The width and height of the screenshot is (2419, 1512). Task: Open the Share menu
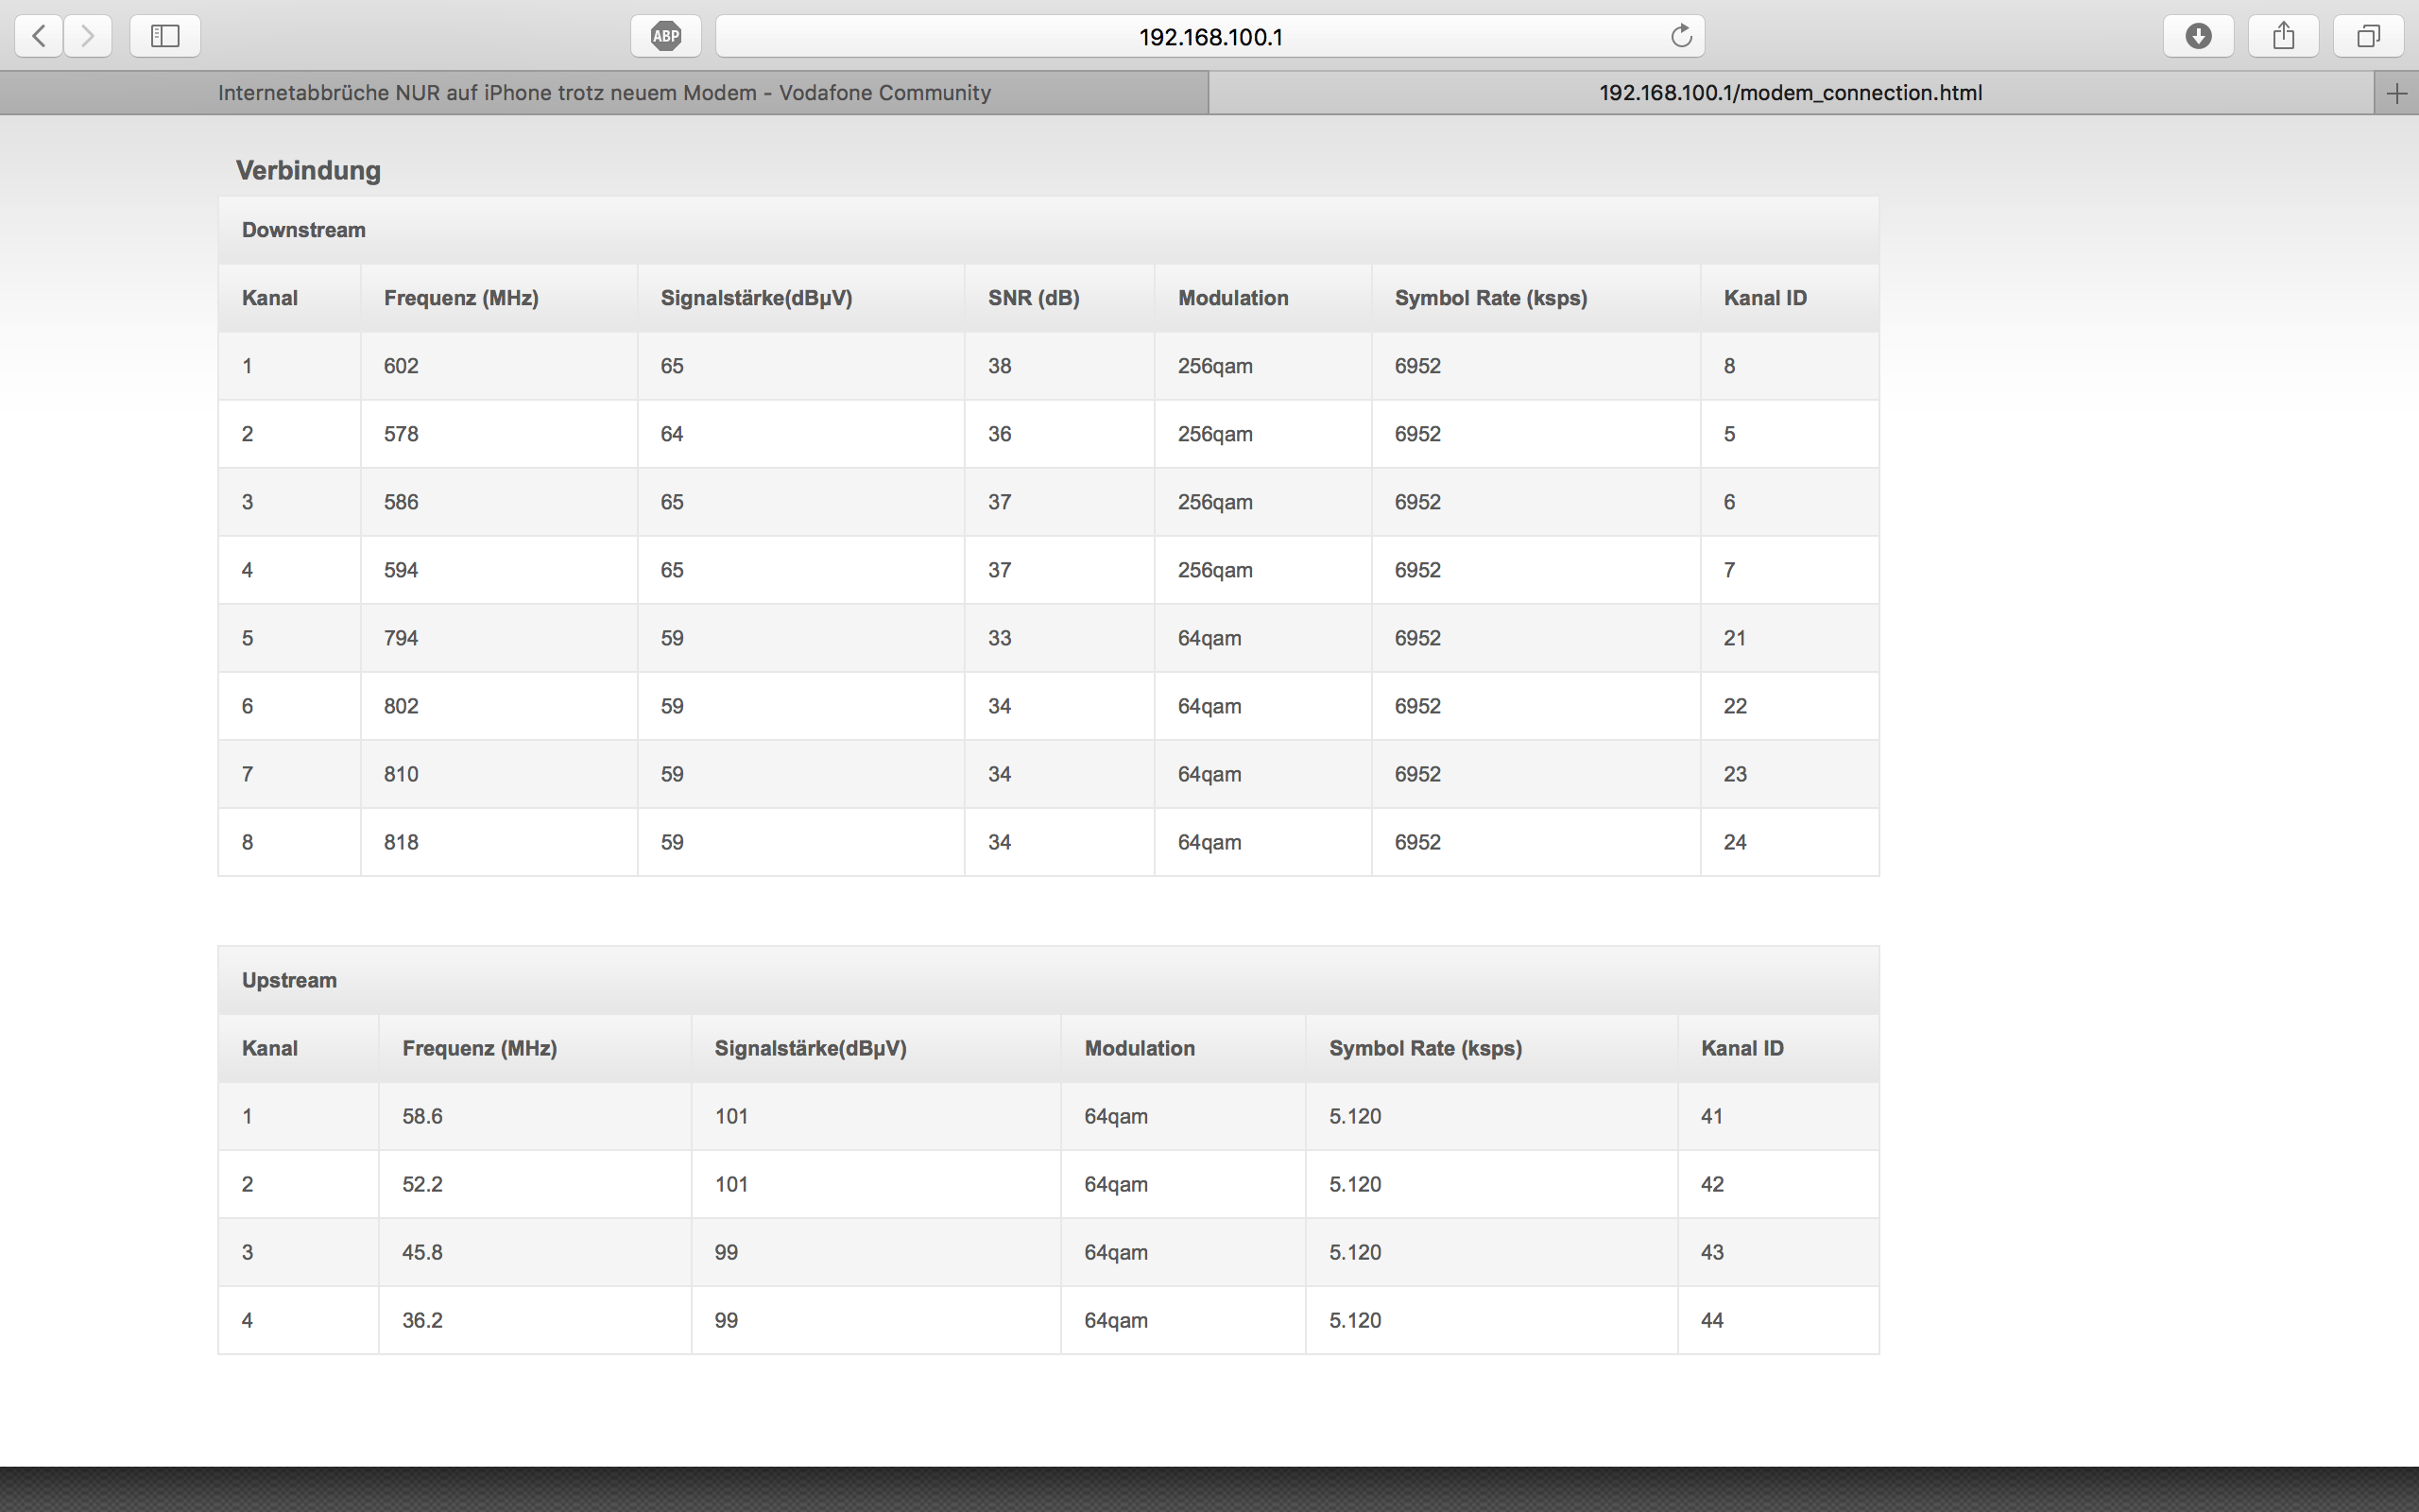[x=2283, y=36]
